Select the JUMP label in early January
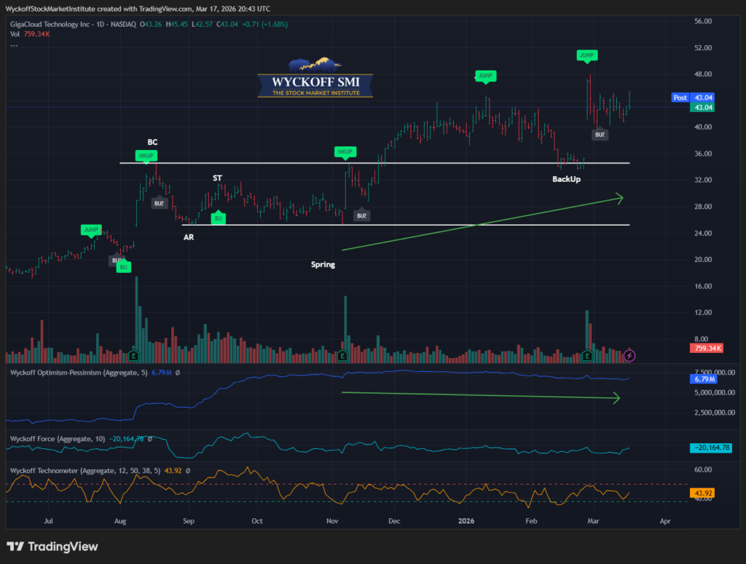The width and height of the screenshot is (746, 564). point(484,76)
